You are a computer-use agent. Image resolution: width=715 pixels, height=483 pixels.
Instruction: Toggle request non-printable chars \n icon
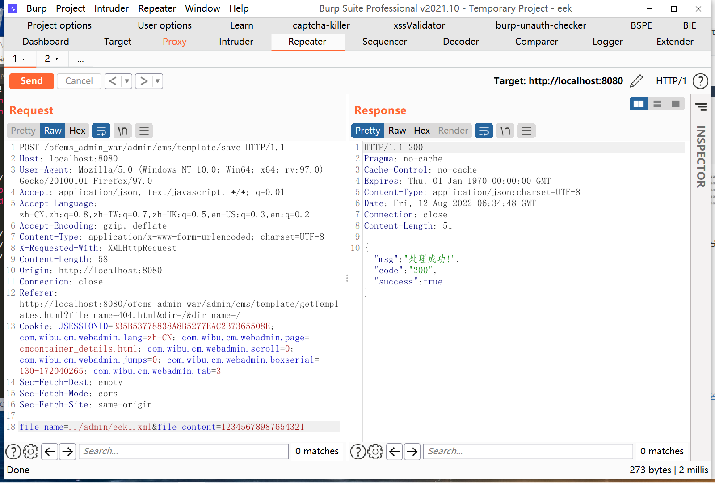pyautogui.click(x=122, y=131)
